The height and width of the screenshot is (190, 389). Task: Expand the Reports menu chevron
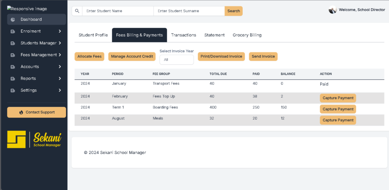(x=60, y=78)
